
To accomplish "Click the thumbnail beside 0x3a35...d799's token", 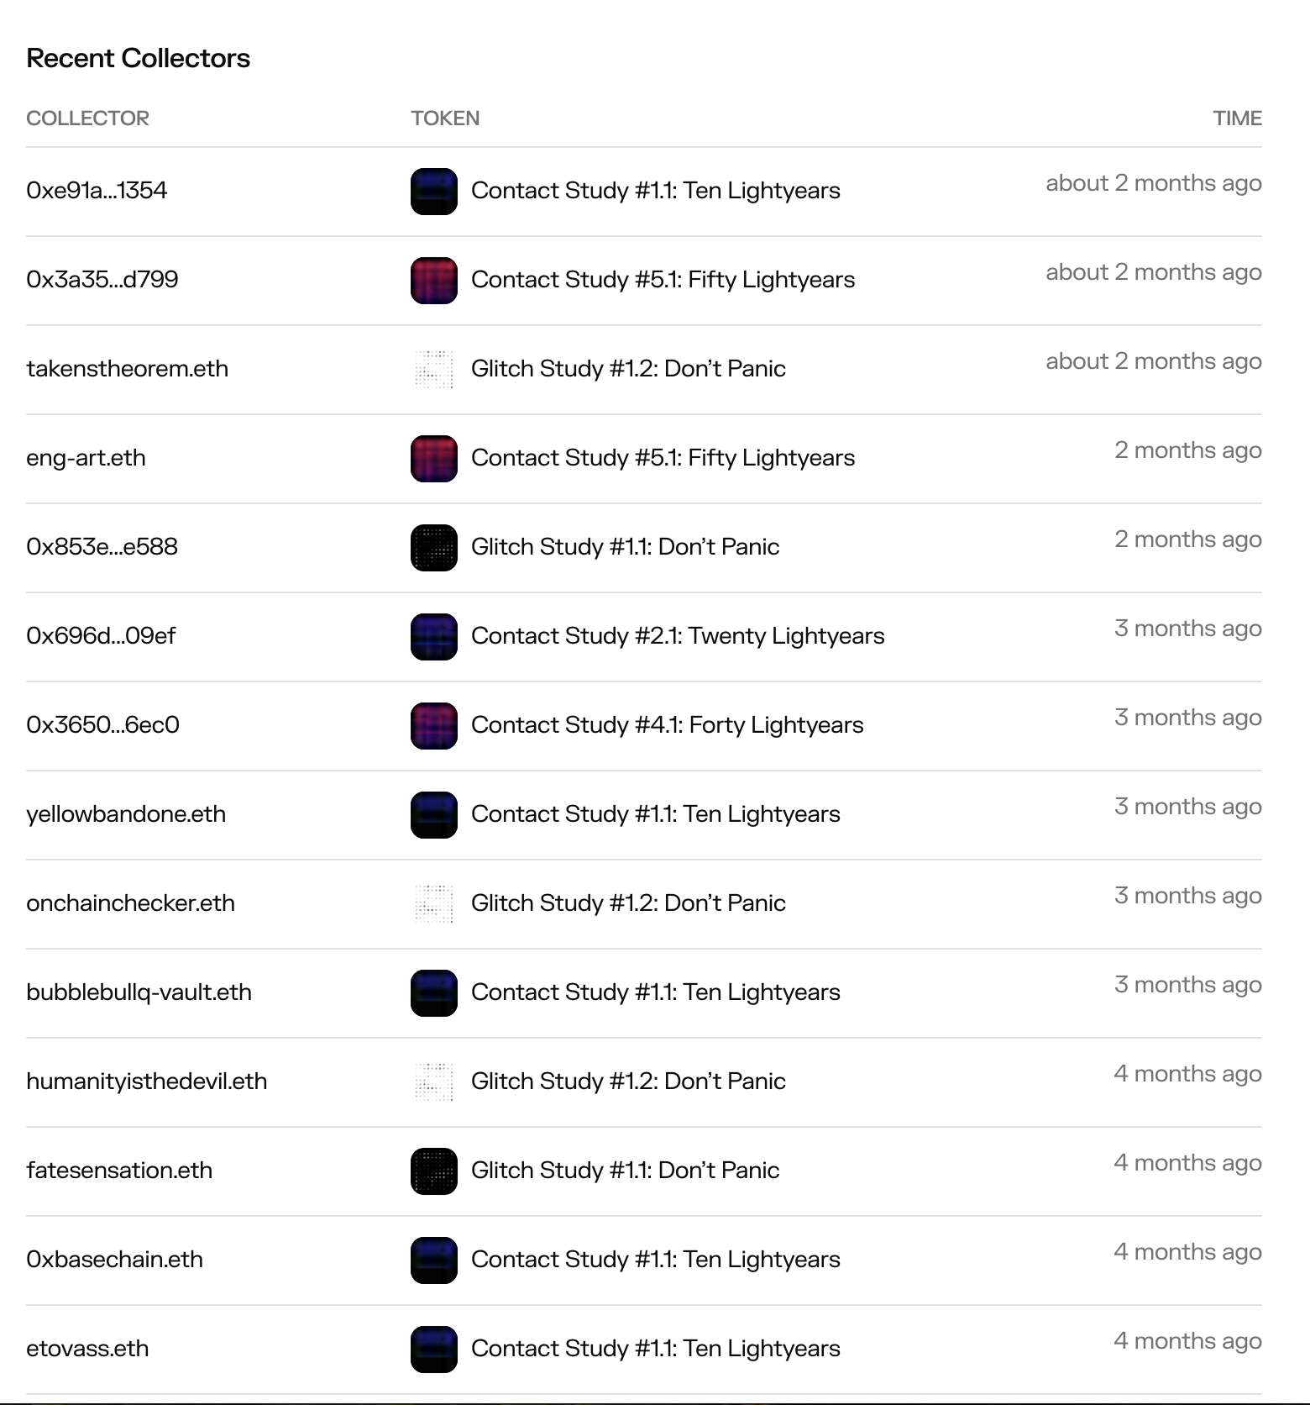I will tap(433, 281).
